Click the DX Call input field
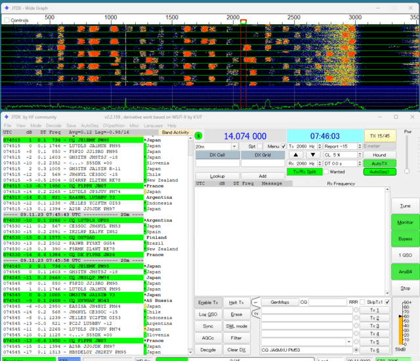 click(217, 163)
